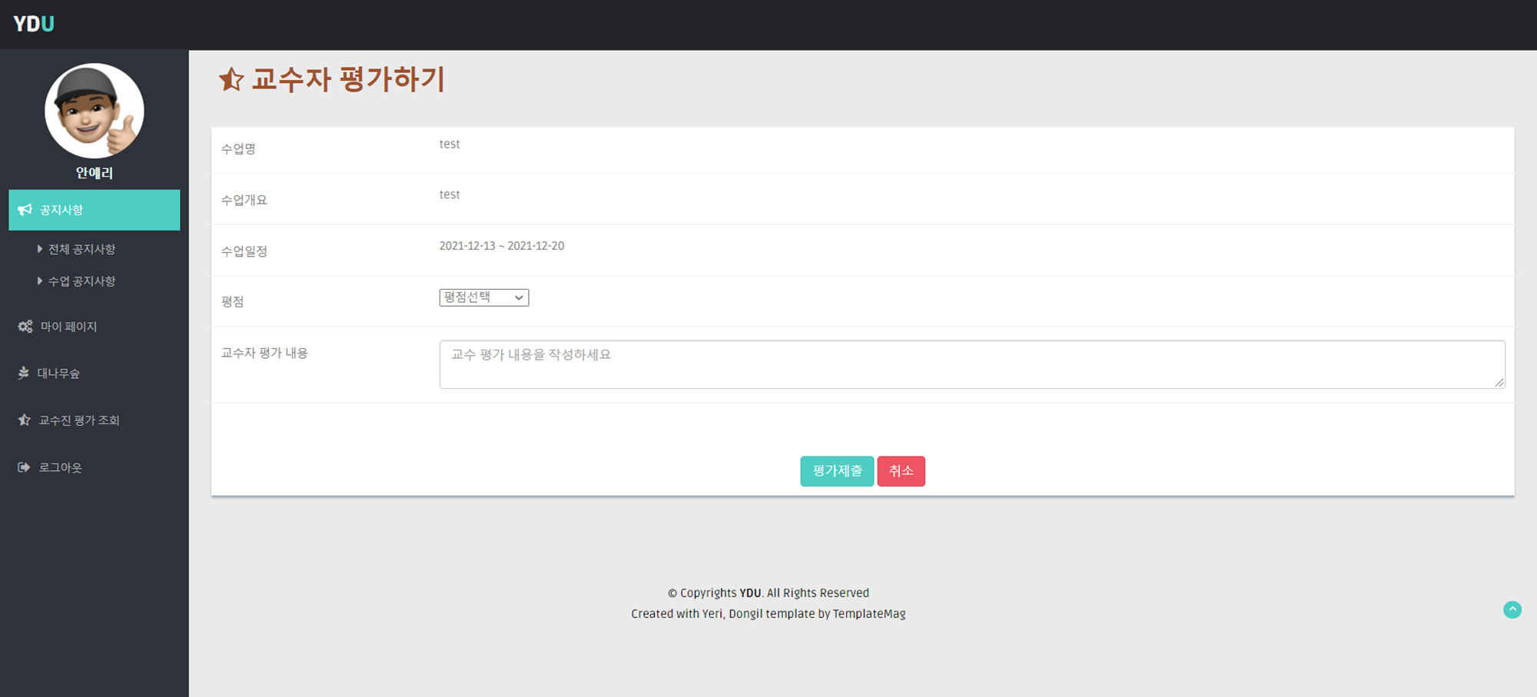1537x697 pixels.
Task: Click the date range 2021-12-13 ~ 2021-12-20
Action: (x=502, y=246)
